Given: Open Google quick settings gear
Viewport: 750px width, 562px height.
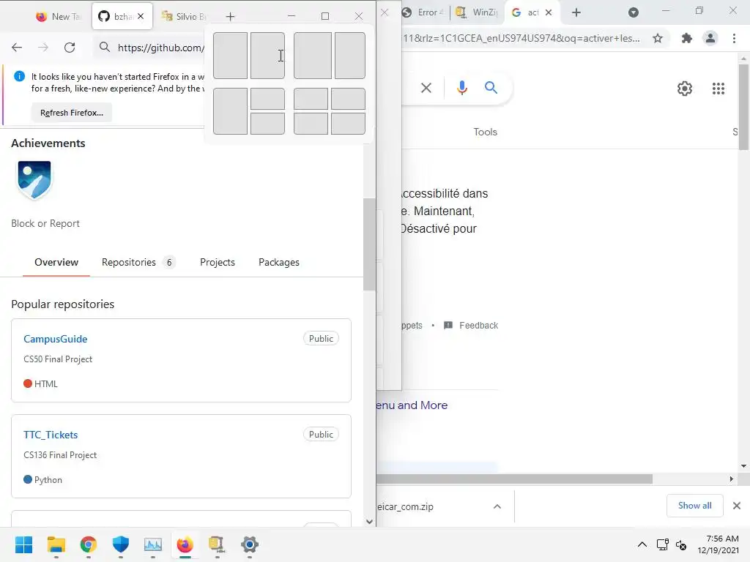Looking at the screenshot, I should pos(685,89).
